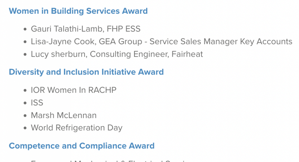Click the bullet before World Refrigeration Day

point(25,128)
